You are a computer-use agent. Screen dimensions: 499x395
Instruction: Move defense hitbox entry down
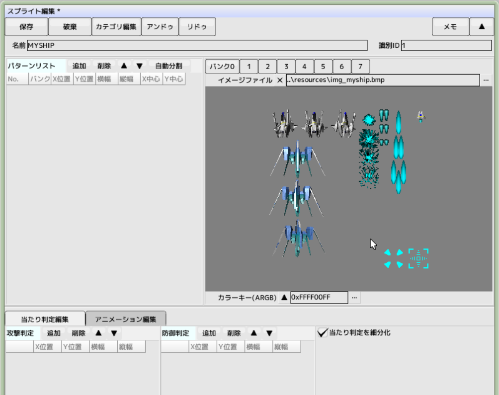tap(269, 333)
